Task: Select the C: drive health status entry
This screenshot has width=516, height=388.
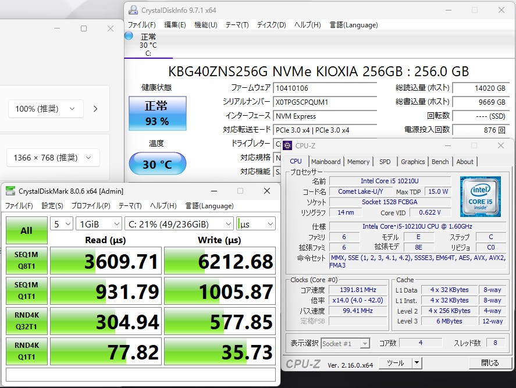Action: point(148,45)
